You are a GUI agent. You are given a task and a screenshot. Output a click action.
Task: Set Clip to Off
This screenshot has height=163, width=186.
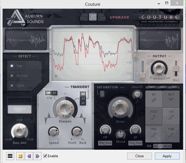pyautogui.click(x=48, y=93)
